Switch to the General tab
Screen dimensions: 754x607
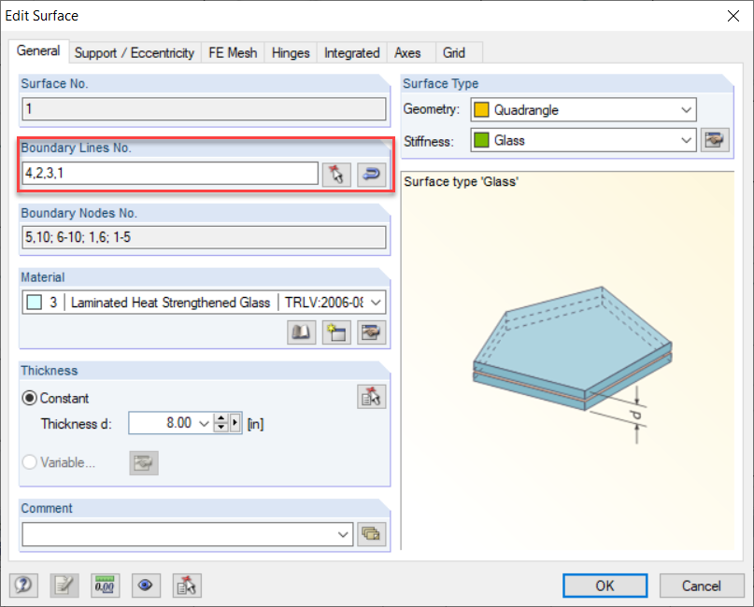coord(38,51)
